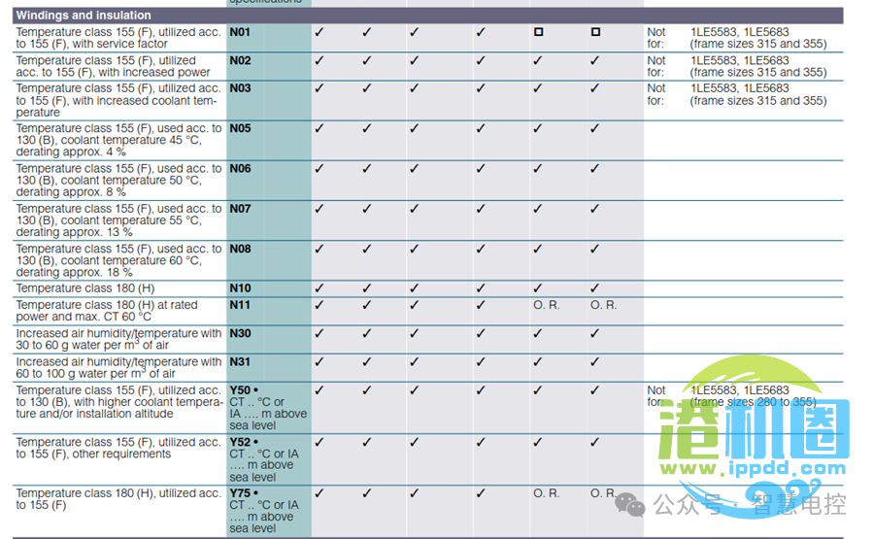Select the N30 order code cell
The height and width of the screenshot is (539, 874).
tap(240, 333)
